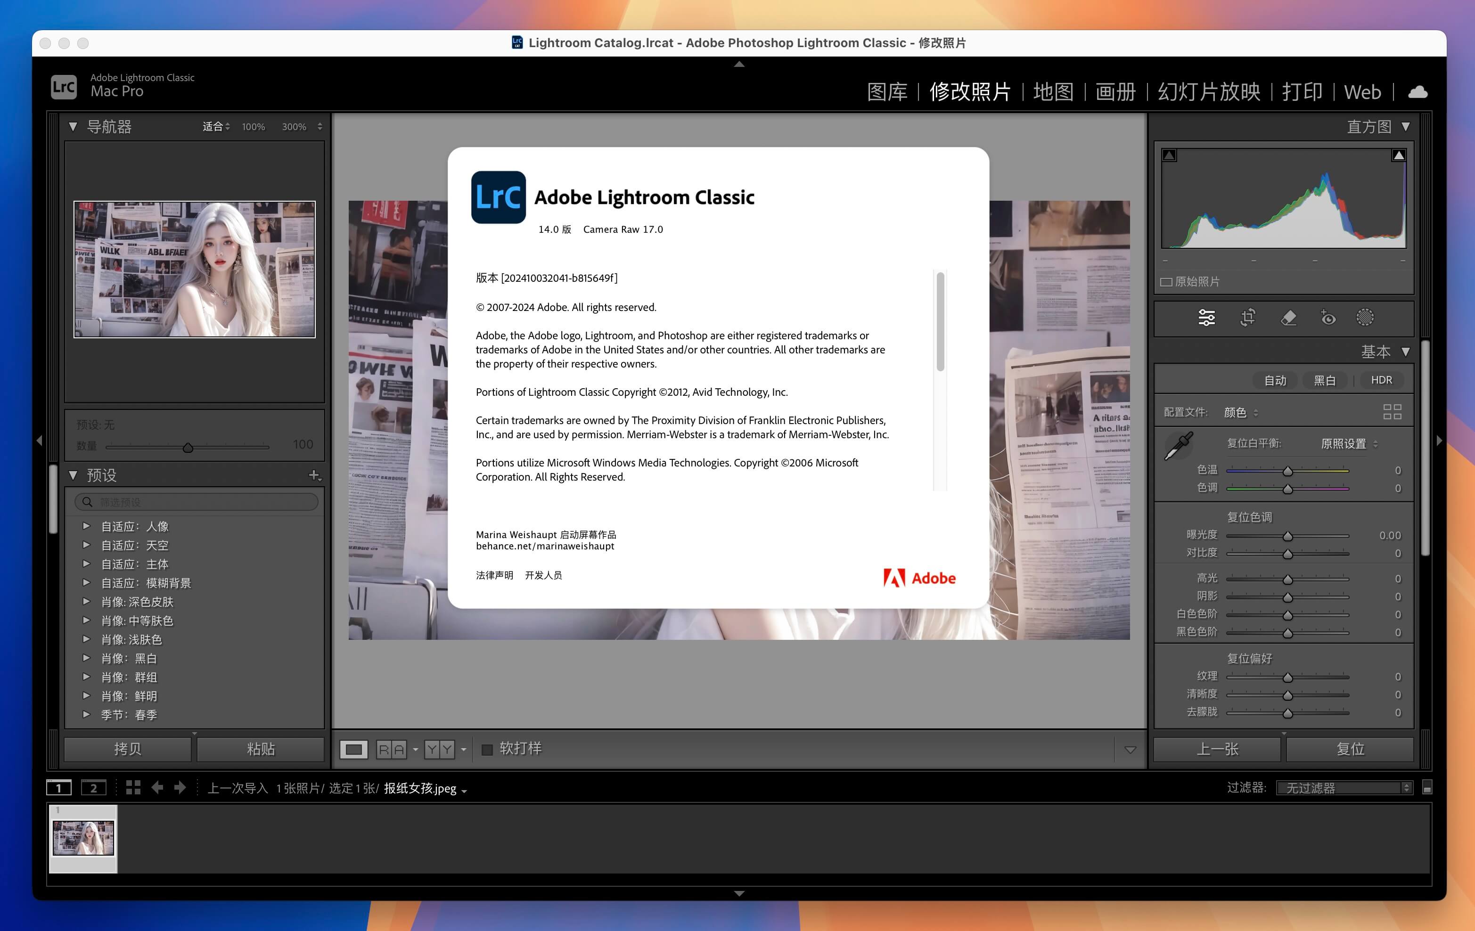Screen dimensions: 1475x931
Task: Expand the 肖像: 深色皮肤 preset group
Action: pos(86,602)
